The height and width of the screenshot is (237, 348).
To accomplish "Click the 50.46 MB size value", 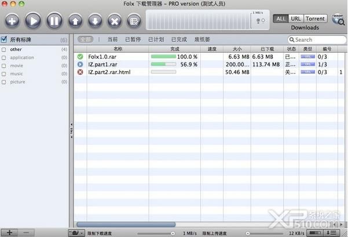I will coord(237,72).
